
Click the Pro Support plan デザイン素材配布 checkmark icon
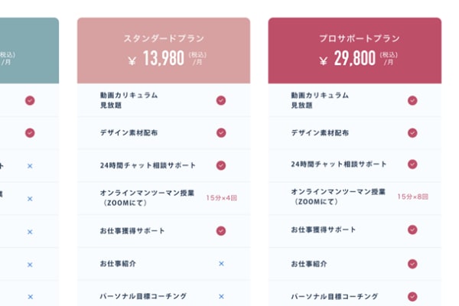coord(412,132)
